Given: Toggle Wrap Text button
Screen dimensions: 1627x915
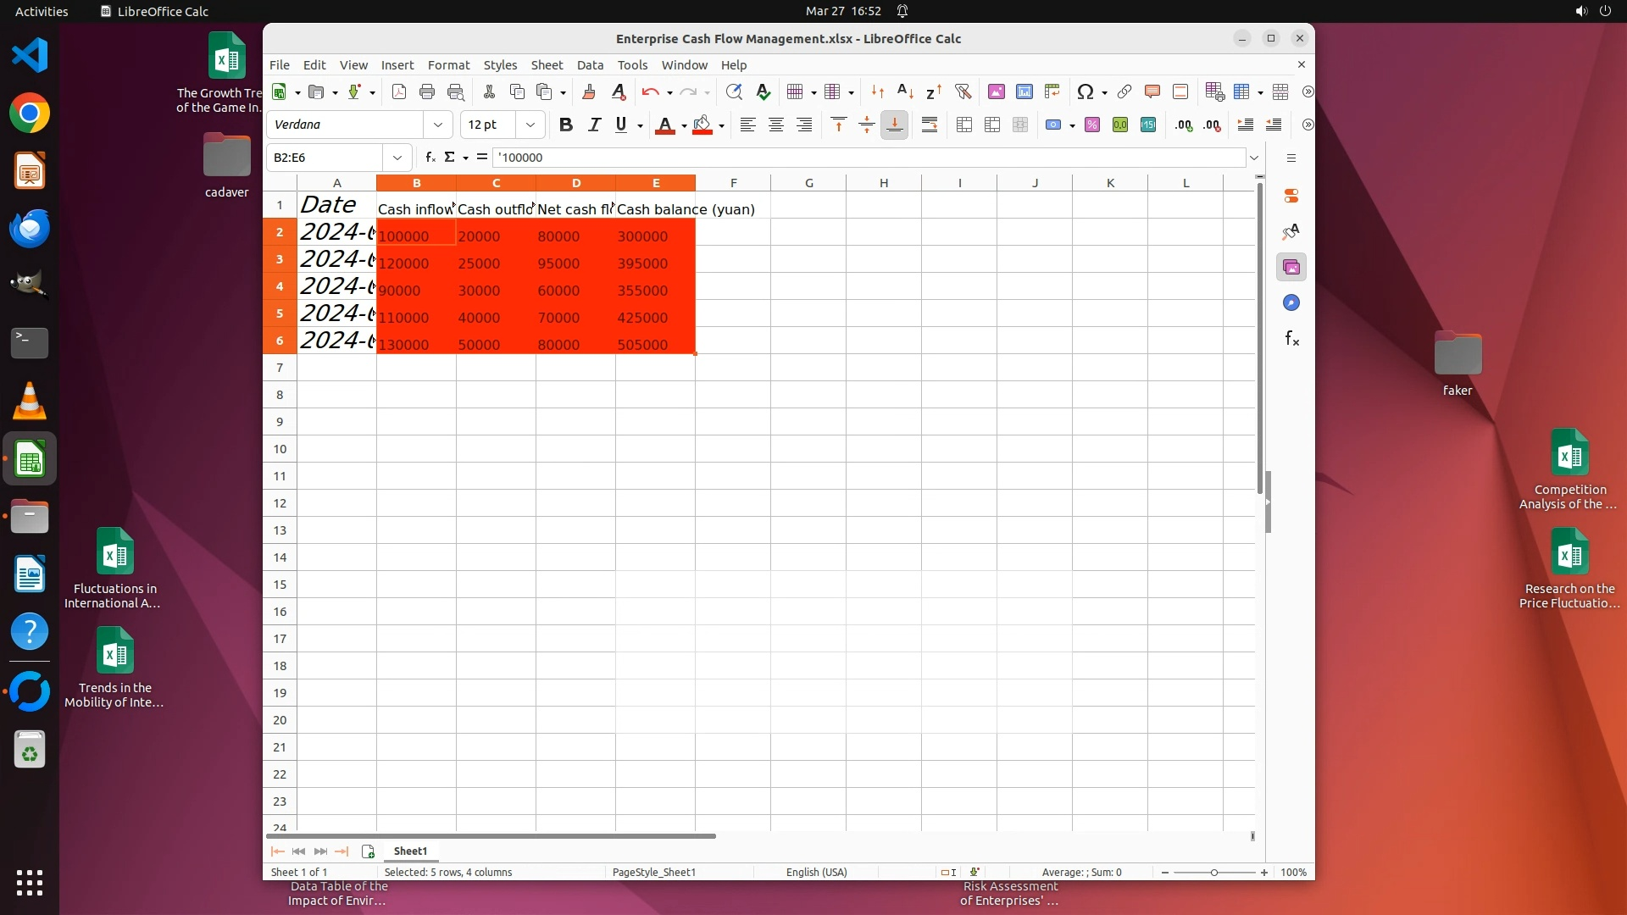Looking at the screenshot, I should pos(930,125).
